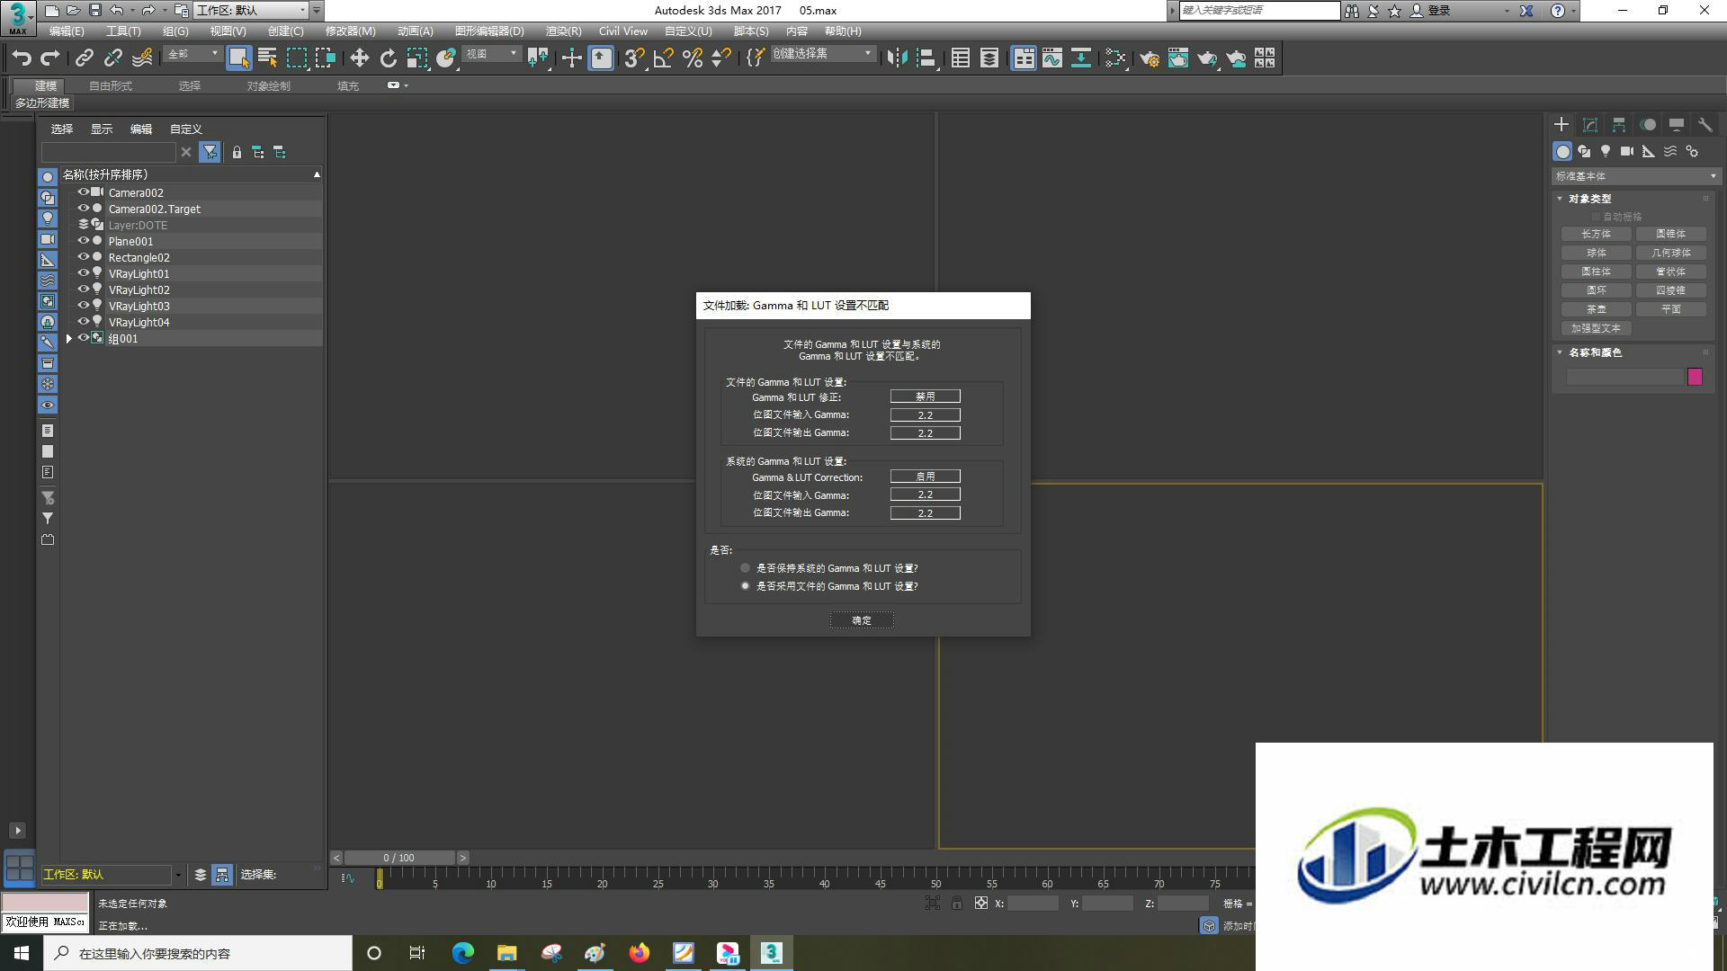
Task: Click the Windows taskbar search box
Action: tap(199, 953)
